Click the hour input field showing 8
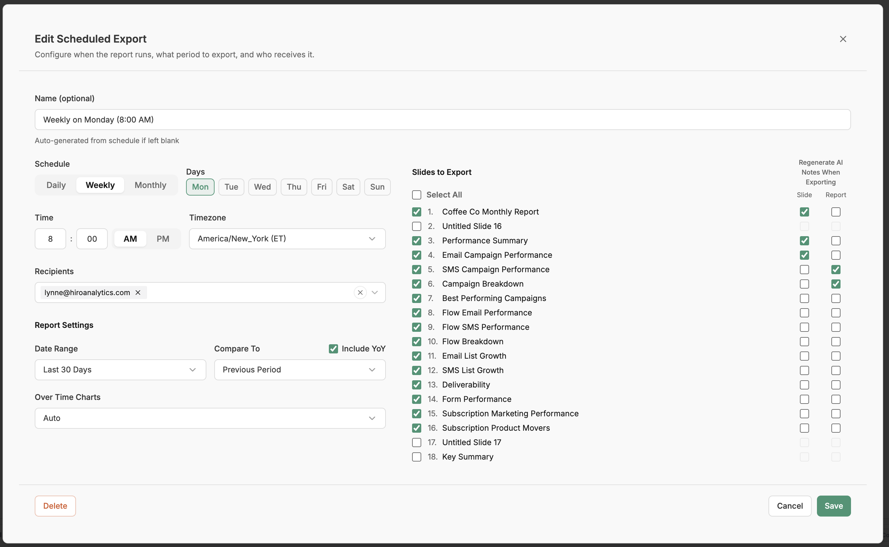The width and height of the screenshot is (889, 547). click(x=50, y=238)
